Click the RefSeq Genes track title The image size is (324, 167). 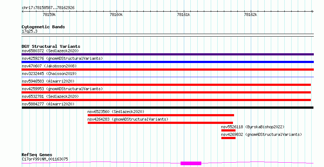tap(37, 155)
